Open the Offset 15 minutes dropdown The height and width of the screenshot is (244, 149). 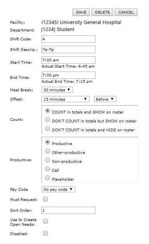pos(66,99)
